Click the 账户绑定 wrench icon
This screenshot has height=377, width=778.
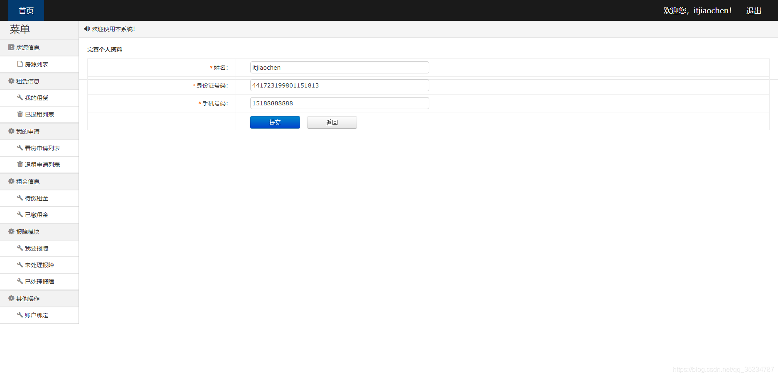20,315
